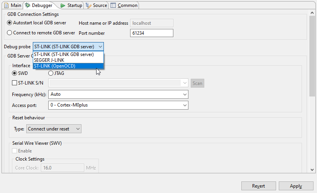This screenshot has height=193, width=317.
Task: Click the Common tab table icon
Action: tap(113, 5)
